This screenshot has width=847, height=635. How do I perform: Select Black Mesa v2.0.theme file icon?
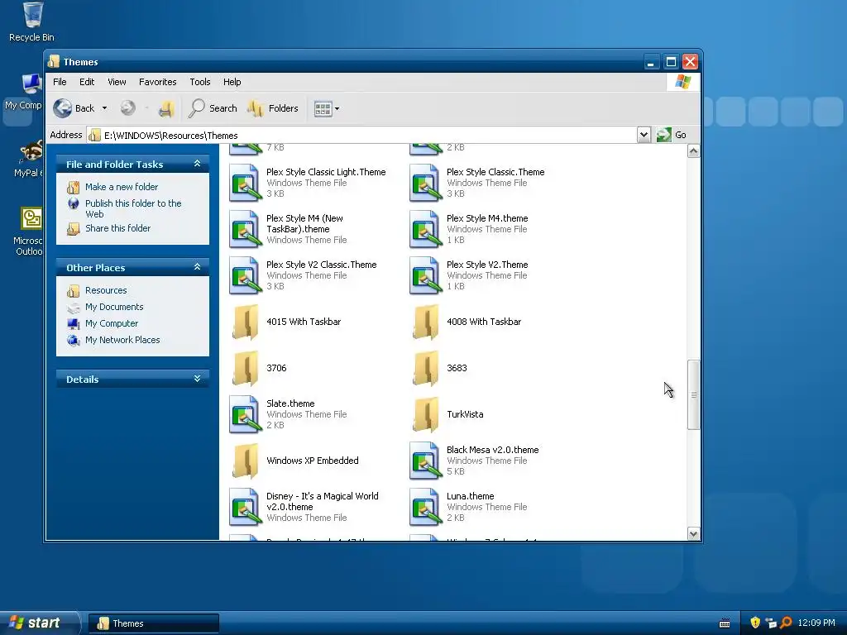(x=426, y=461)
